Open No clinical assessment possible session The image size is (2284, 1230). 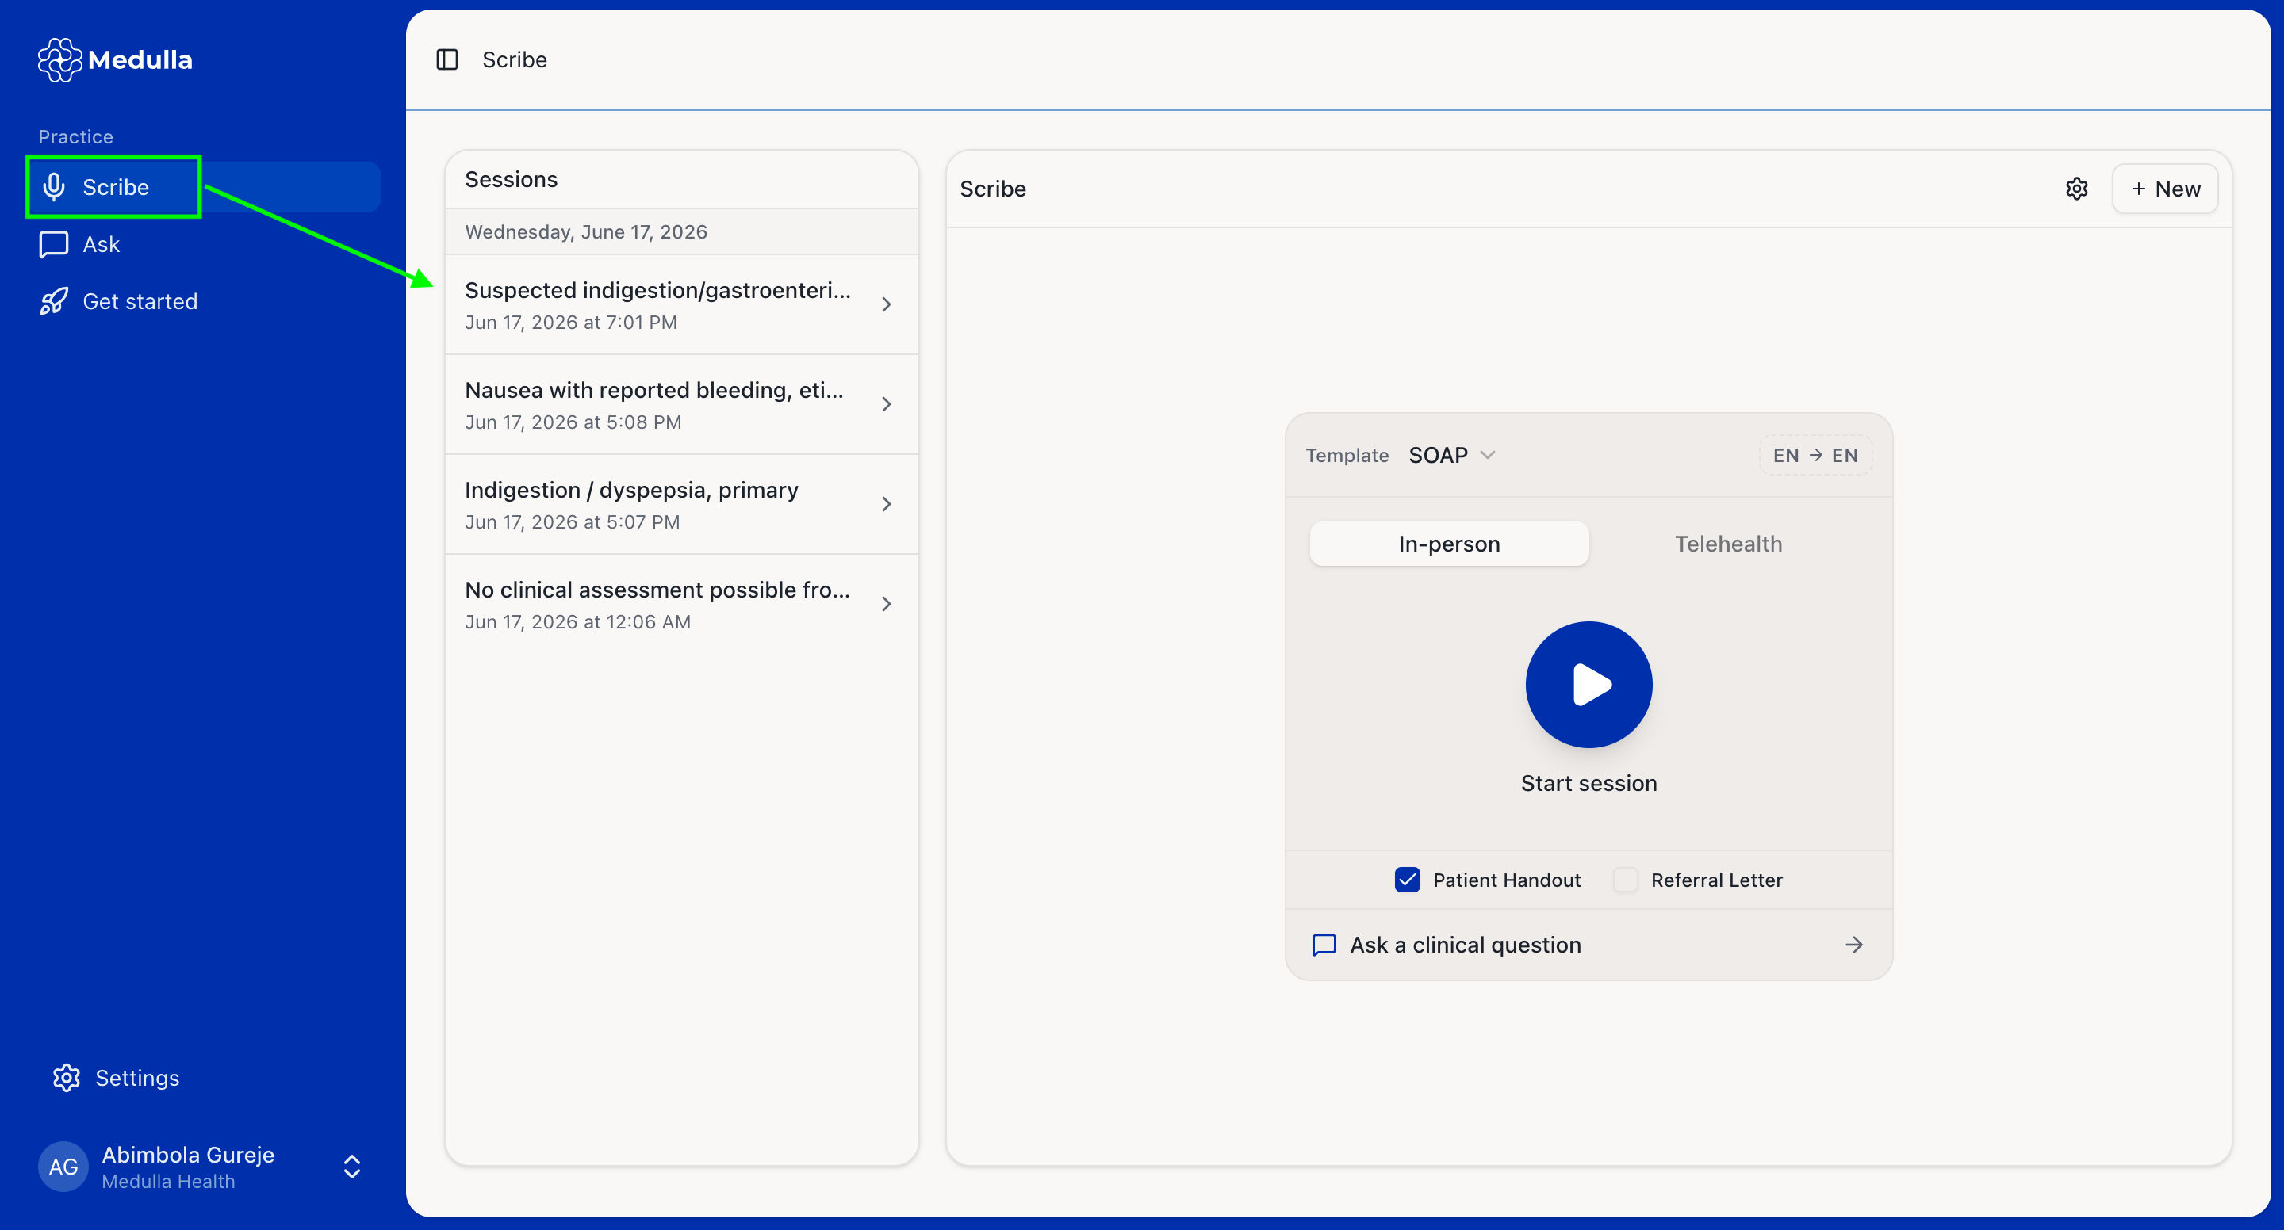(x=681, y=605)
